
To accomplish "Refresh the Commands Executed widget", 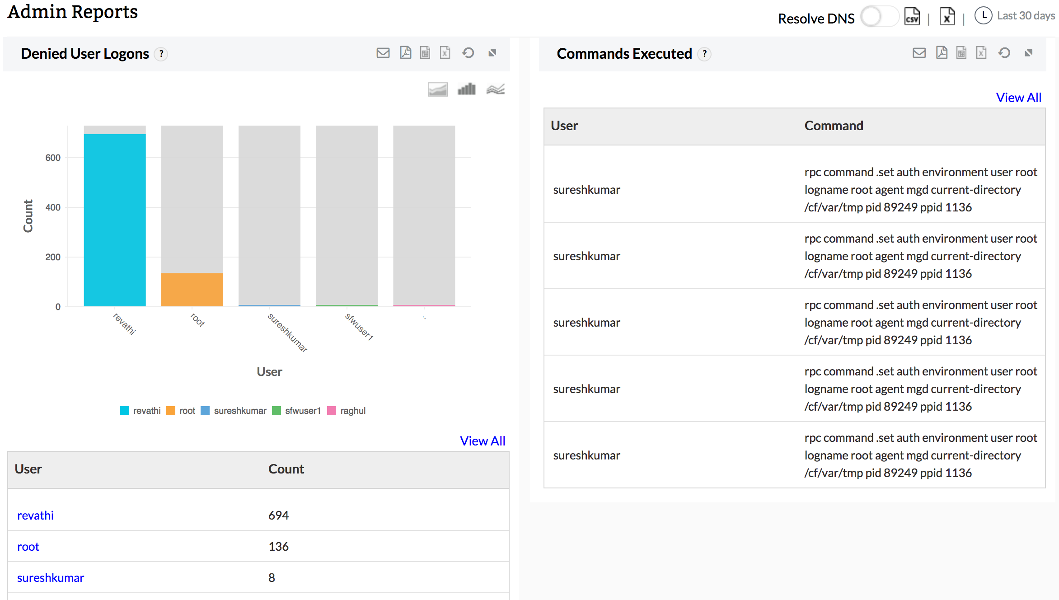I will (1004, 53).
